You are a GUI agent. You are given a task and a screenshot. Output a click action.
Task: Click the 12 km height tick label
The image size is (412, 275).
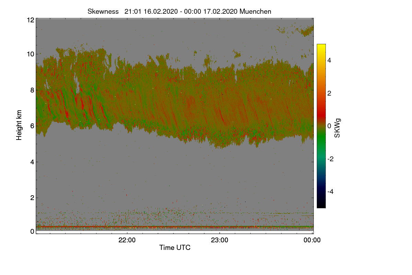30,20
